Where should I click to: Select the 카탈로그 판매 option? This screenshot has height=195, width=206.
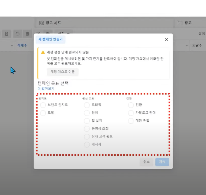[131, 113]
